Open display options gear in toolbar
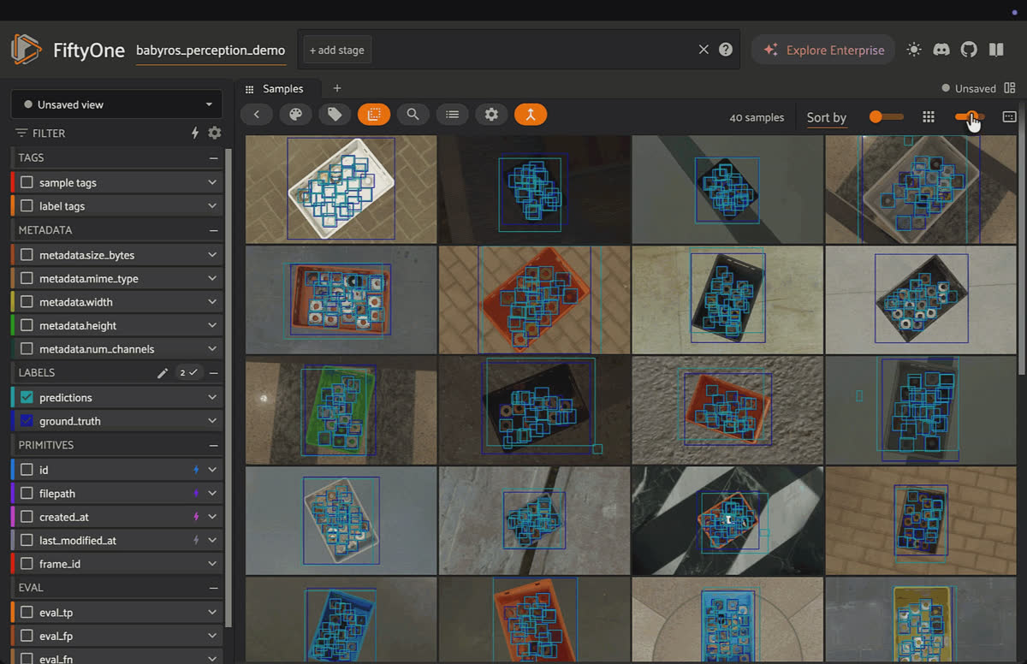 coord(491,115)
